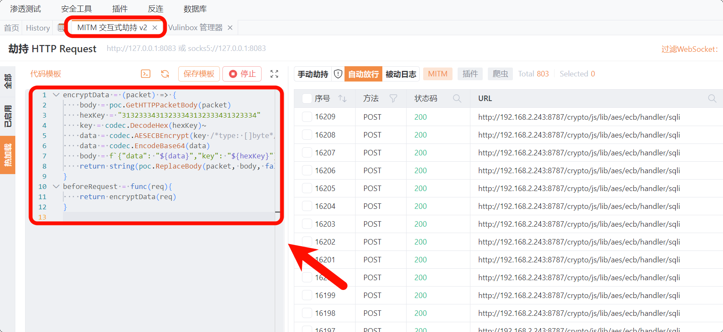This screenshot has height=332, width=723.
Task: Collapse the encryptData function fold arrow
Action: [56, 95]
